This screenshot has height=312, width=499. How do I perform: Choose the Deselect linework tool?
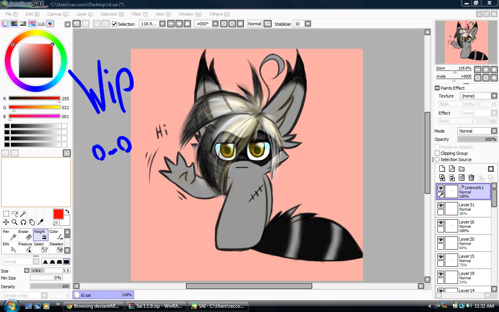click(x=56, y=247)
